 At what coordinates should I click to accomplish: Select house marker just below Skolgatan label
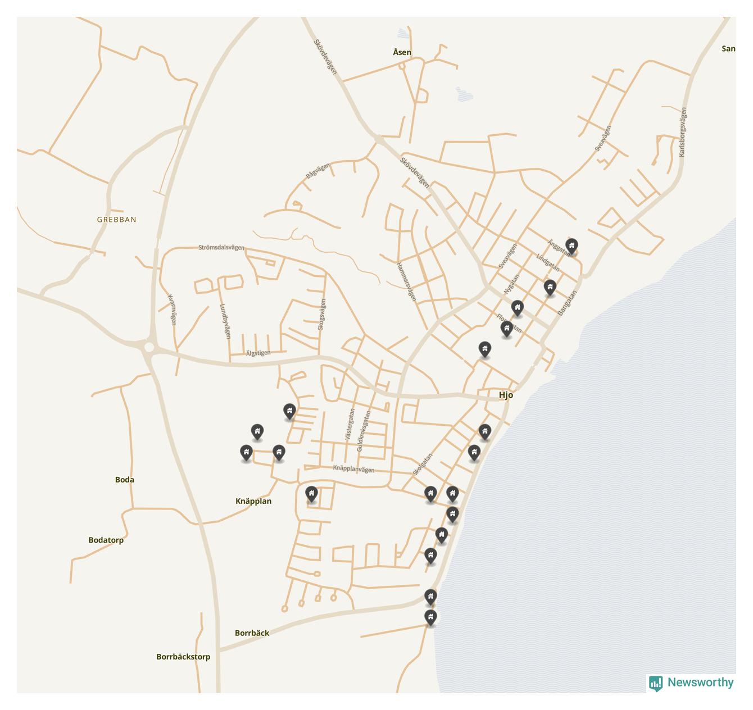coord(430,494)
